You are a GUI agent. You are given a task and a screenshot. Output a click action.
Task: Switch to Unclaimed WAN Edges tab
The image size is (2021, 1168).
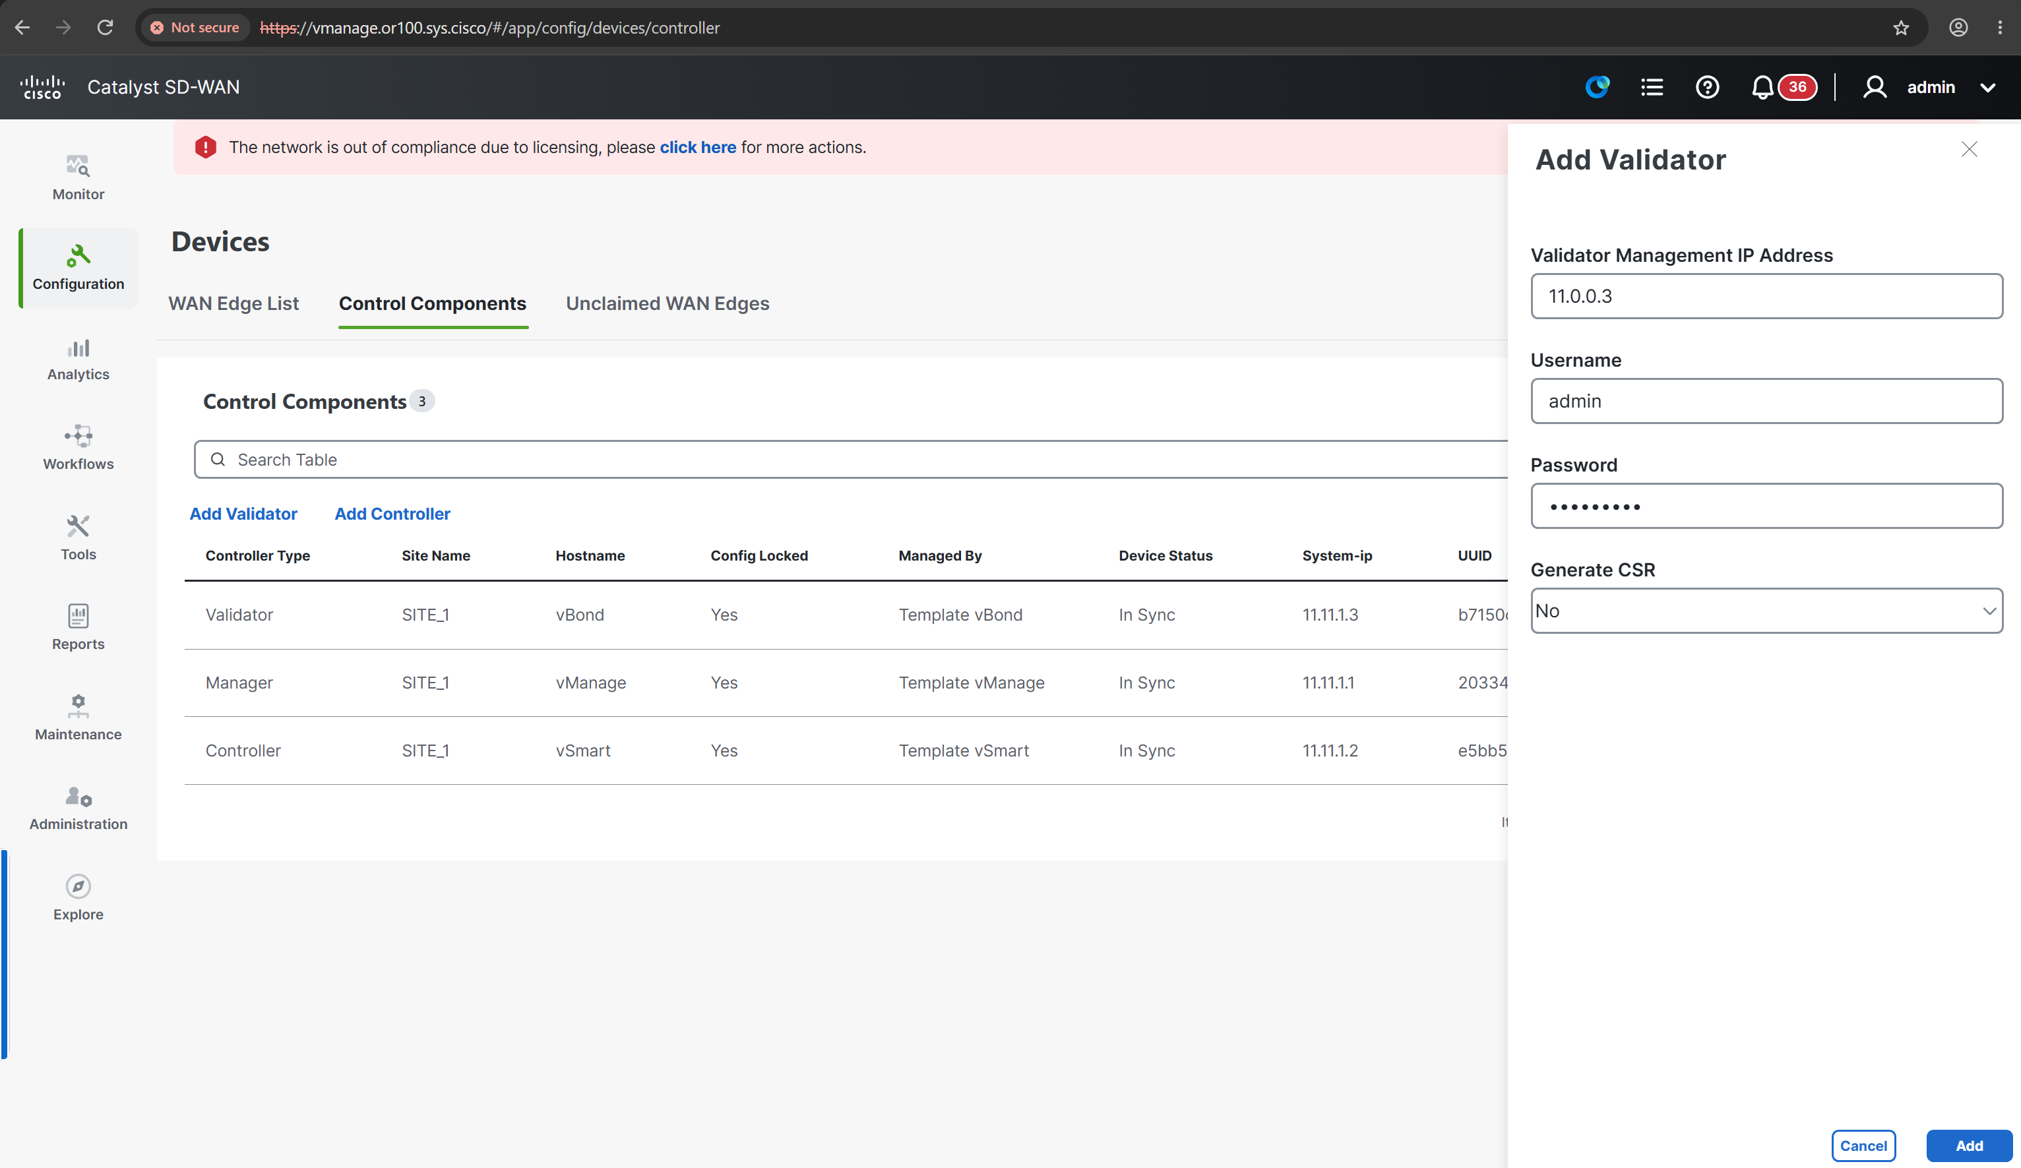point(668,303)
